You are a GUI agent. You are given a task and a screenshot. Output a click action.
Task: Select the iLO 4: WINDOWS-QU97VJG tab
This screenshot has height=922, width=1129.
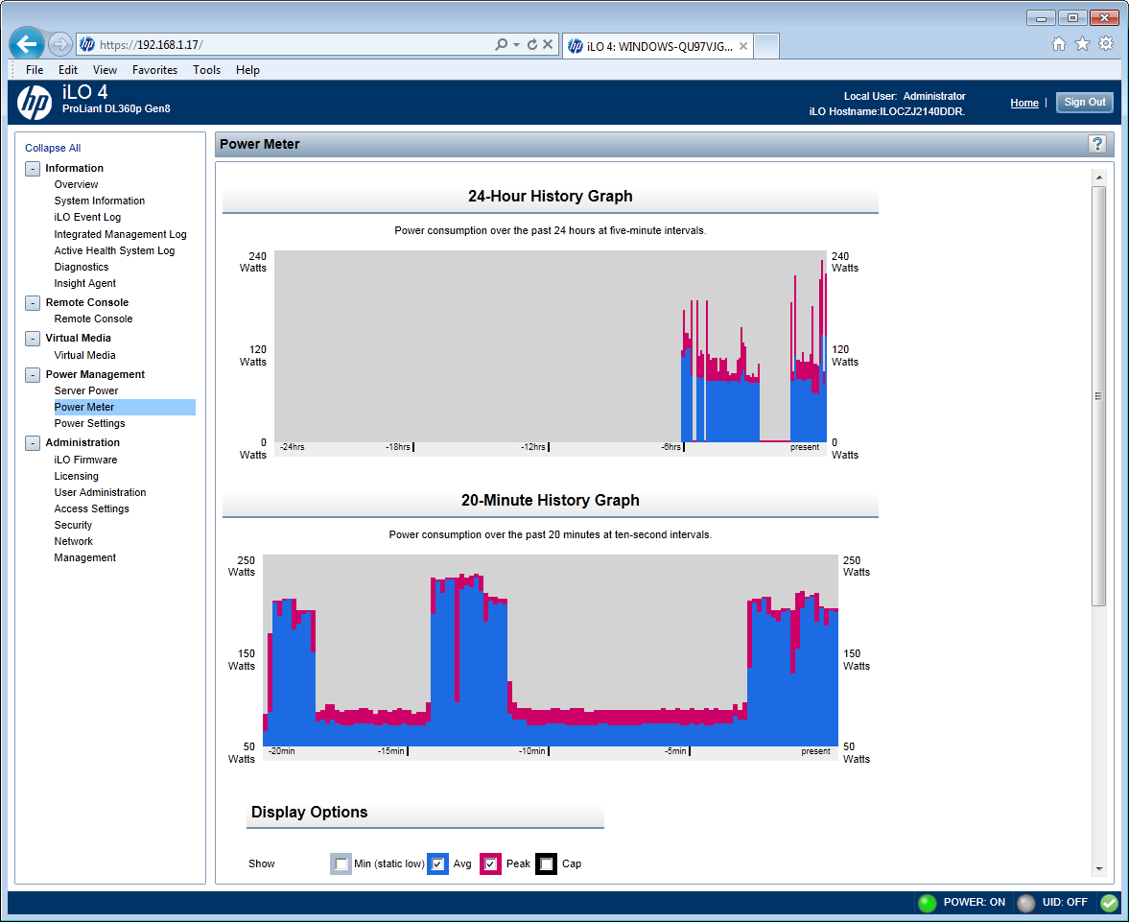658,46
